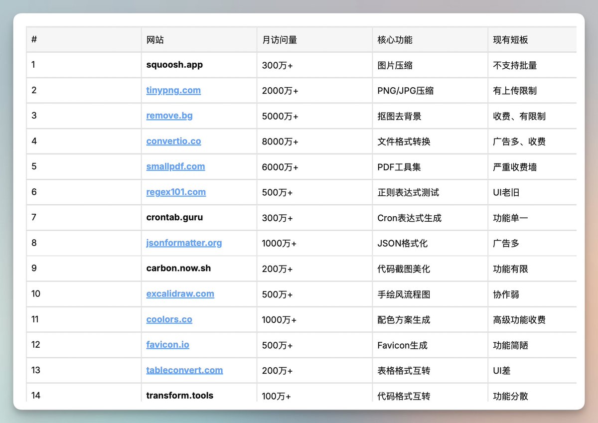Select the 8000万+ traffic cell

click(x=314, y=141)
